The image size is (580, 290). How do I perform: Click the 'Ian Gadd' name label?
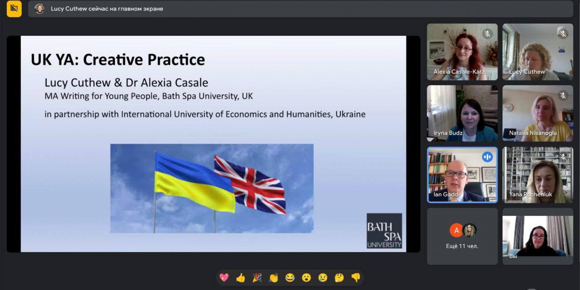(446, 194)
